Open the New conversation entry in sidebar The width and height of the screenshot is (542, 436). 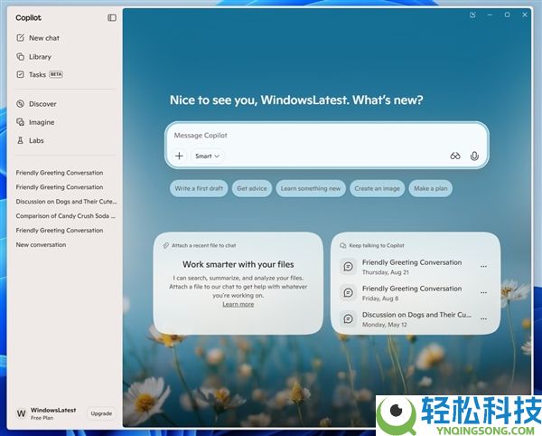(x=41, y=244)
